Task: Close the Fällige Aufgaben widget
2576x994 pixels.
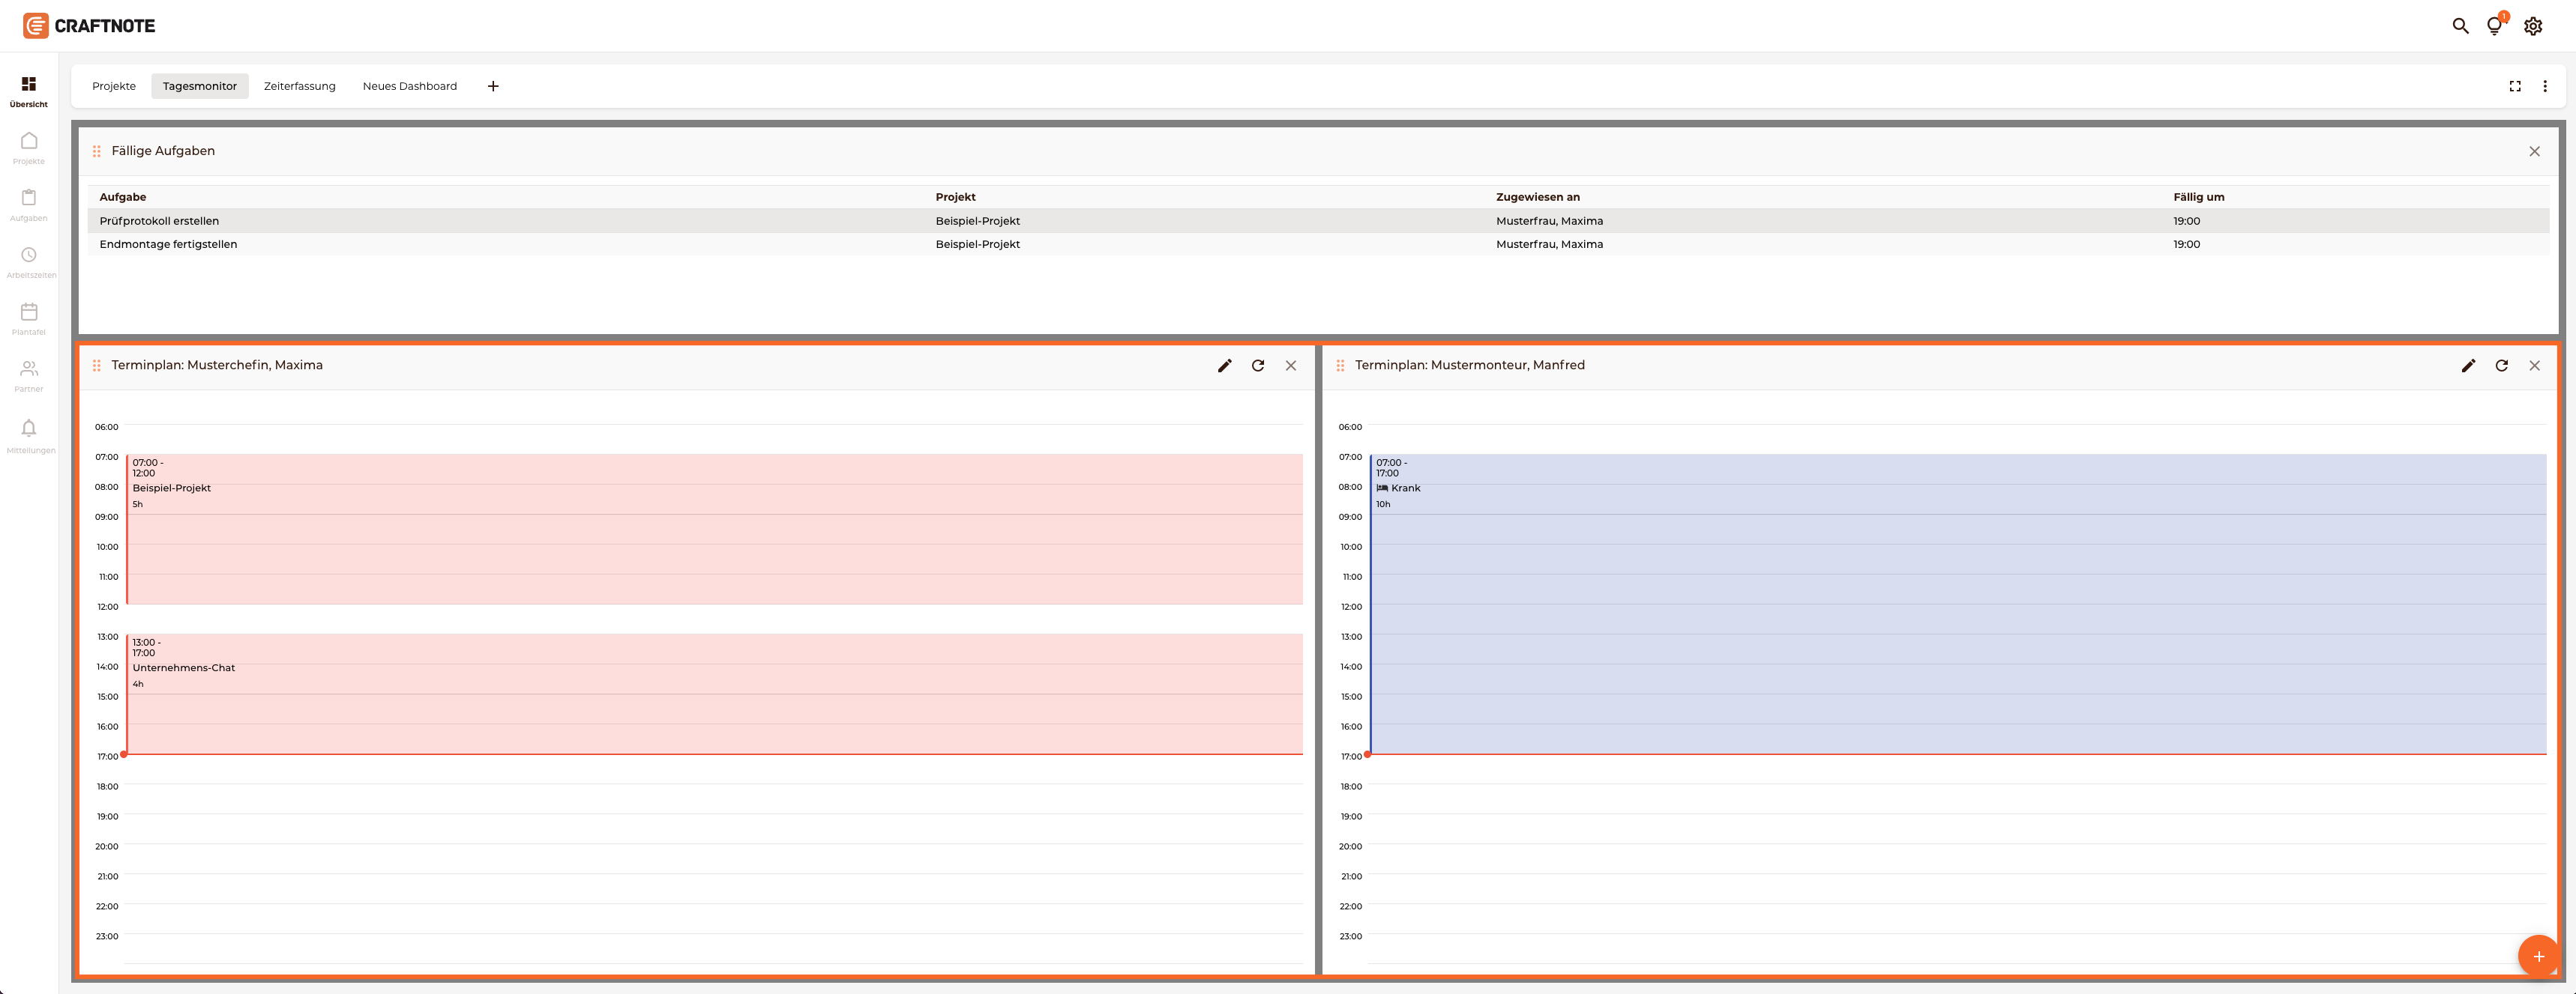Action: (2534, 151)
